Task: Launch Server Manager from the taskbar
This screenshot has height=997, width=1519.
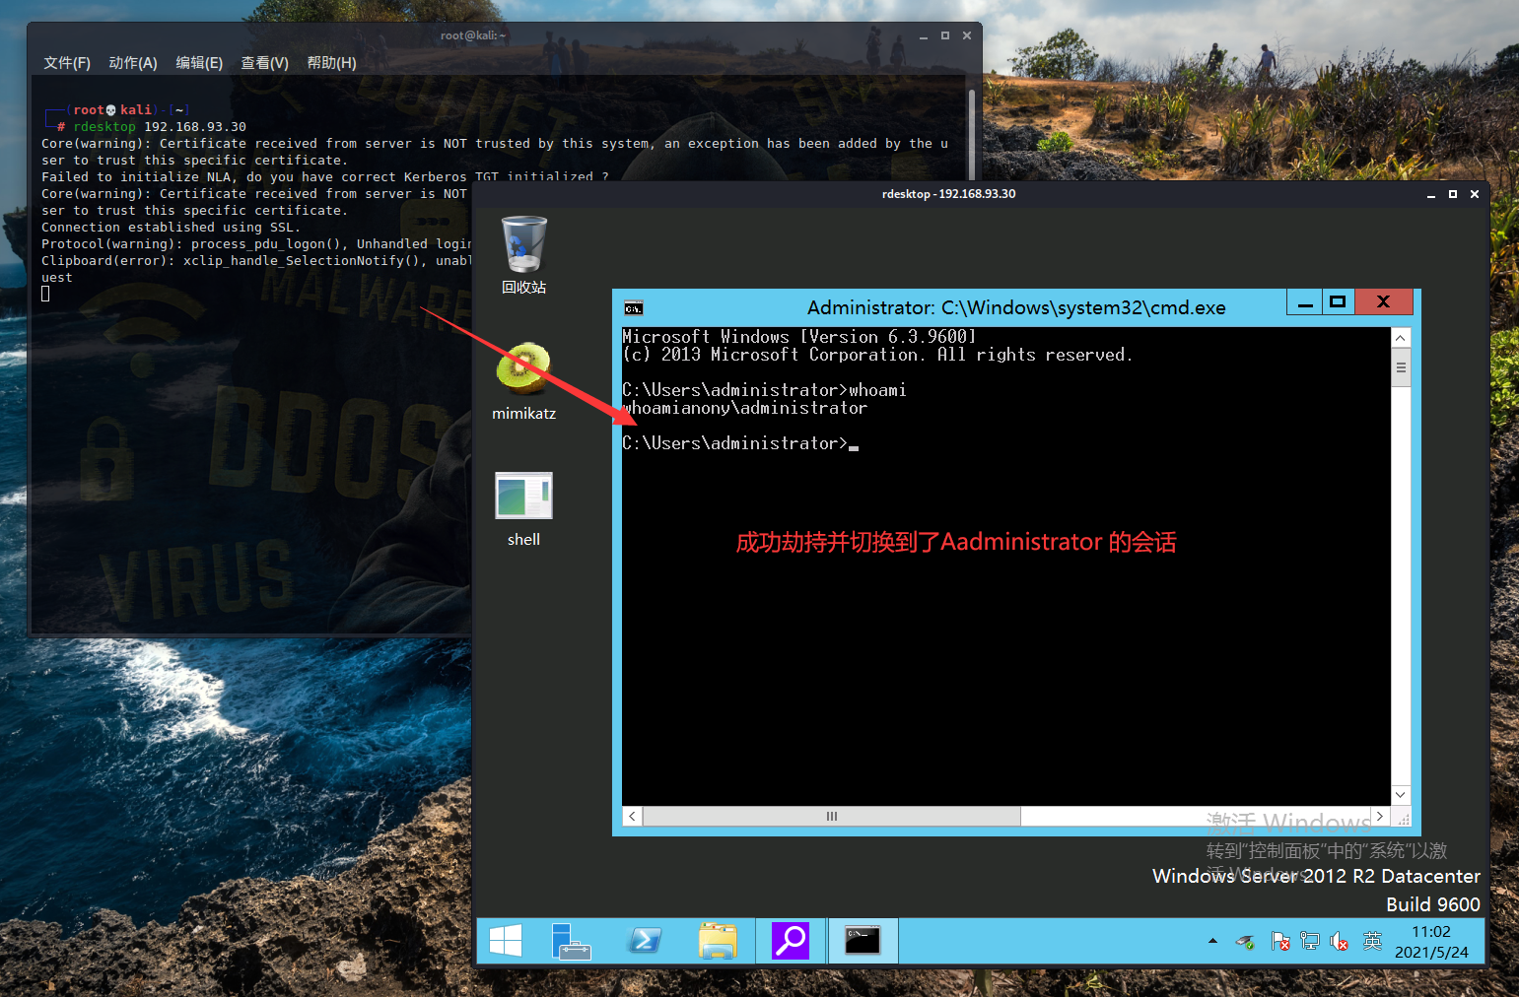Action: click(x=571, y=941)
